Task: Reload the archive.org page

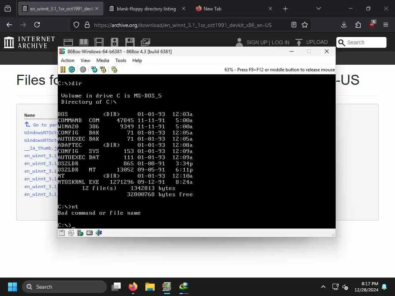Action: pyautogui.click(x=37, y=25)
